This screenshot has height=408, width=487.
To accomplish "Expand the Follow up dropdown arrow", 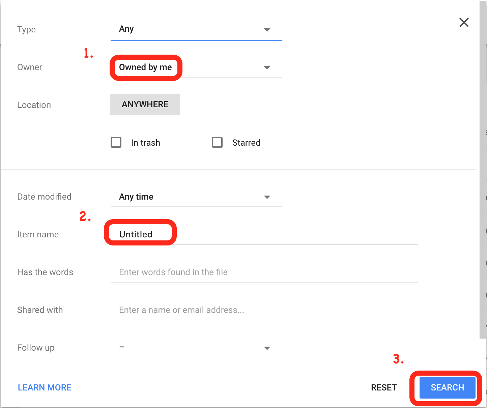I will click(267, 348).
